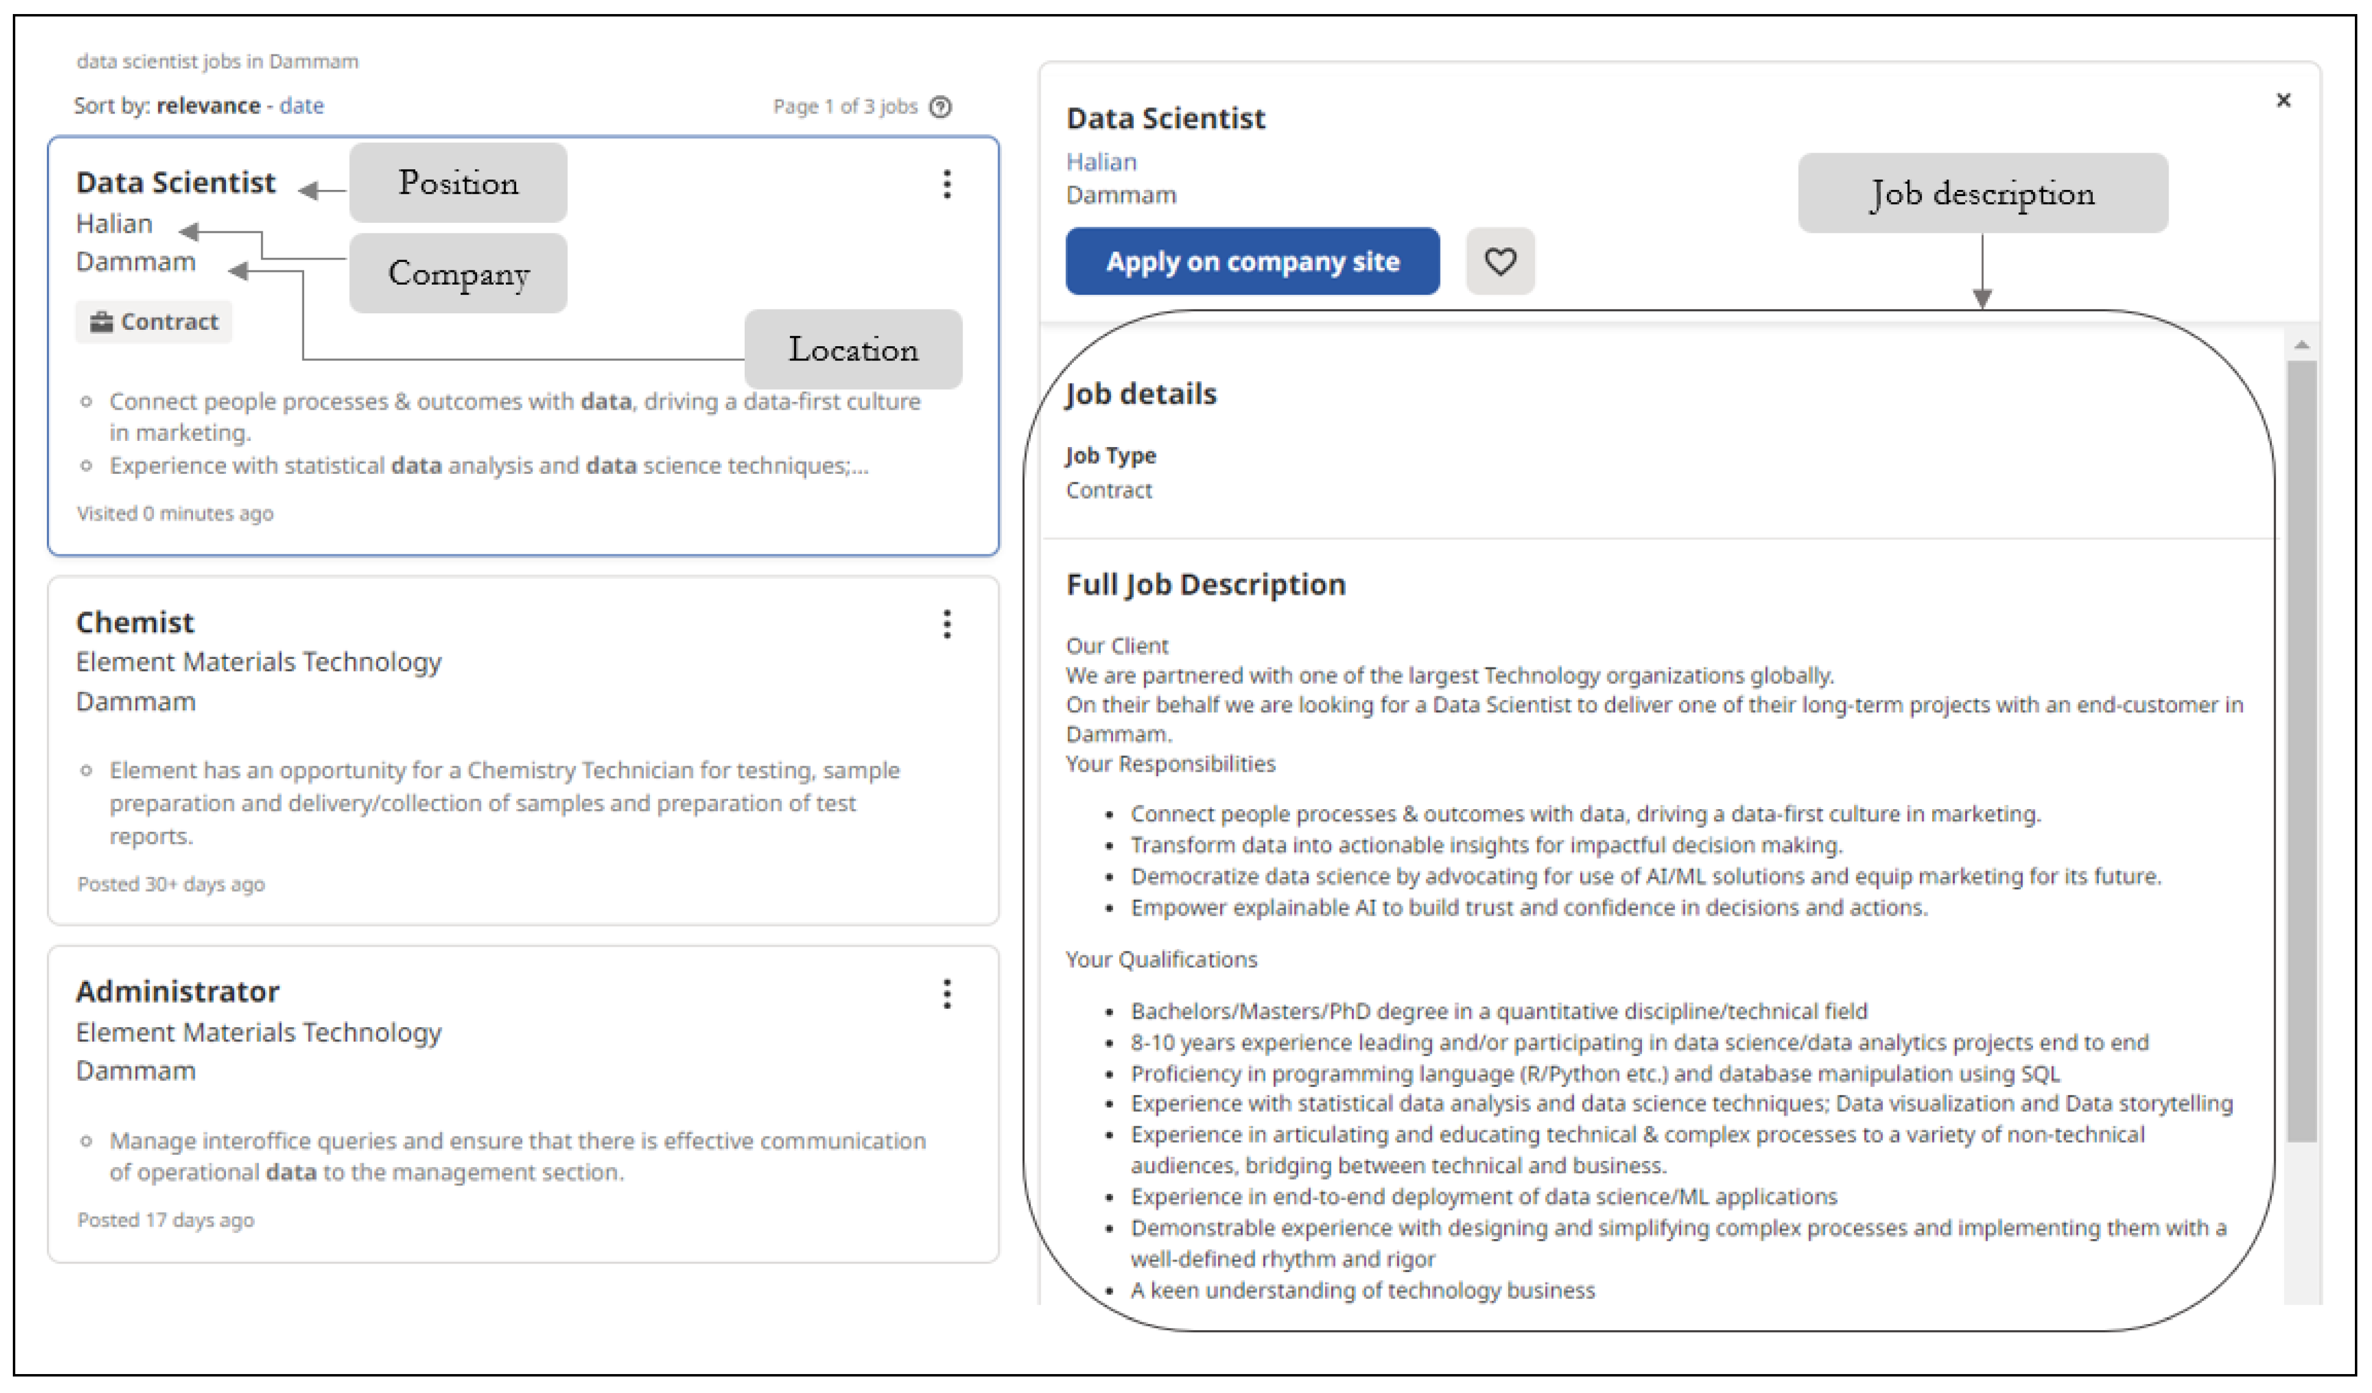Click scrollbar up arrow in description panel
The width and height of the screenshot is (2372, 1393).
pyautogui.click(x=2301, y=344)
